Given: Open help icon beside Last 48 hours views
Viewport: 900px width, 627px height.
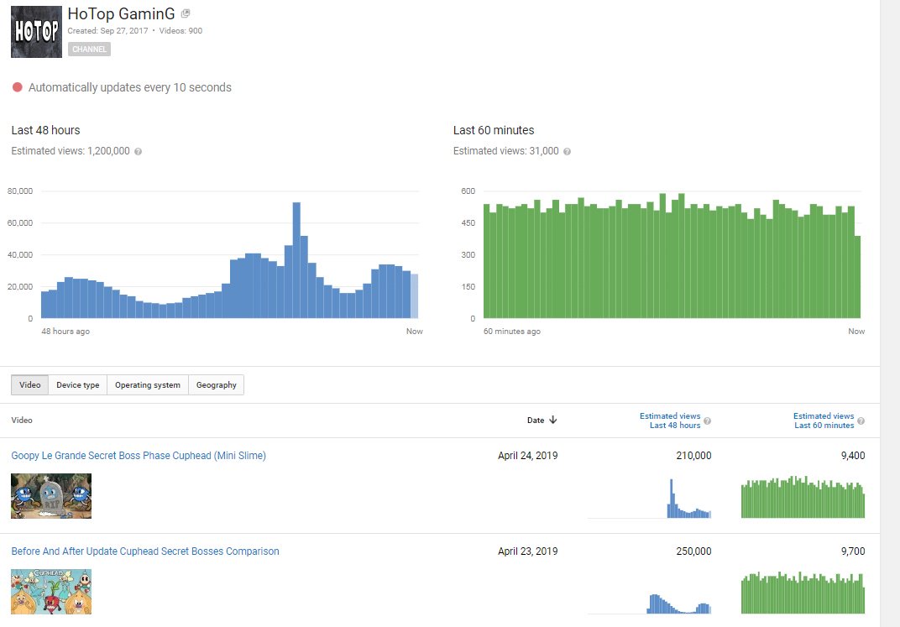Looking at the screenshot, I should pos(138,151).
